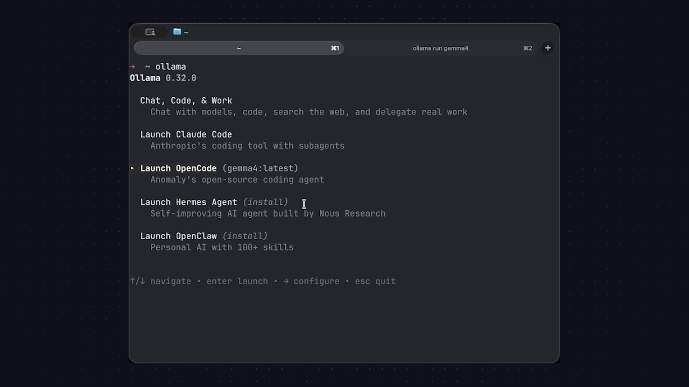Click the ~ path label beside the folder icon
Image resolution: width=689 pixels, height=387 pixels.
pos(186,32)
